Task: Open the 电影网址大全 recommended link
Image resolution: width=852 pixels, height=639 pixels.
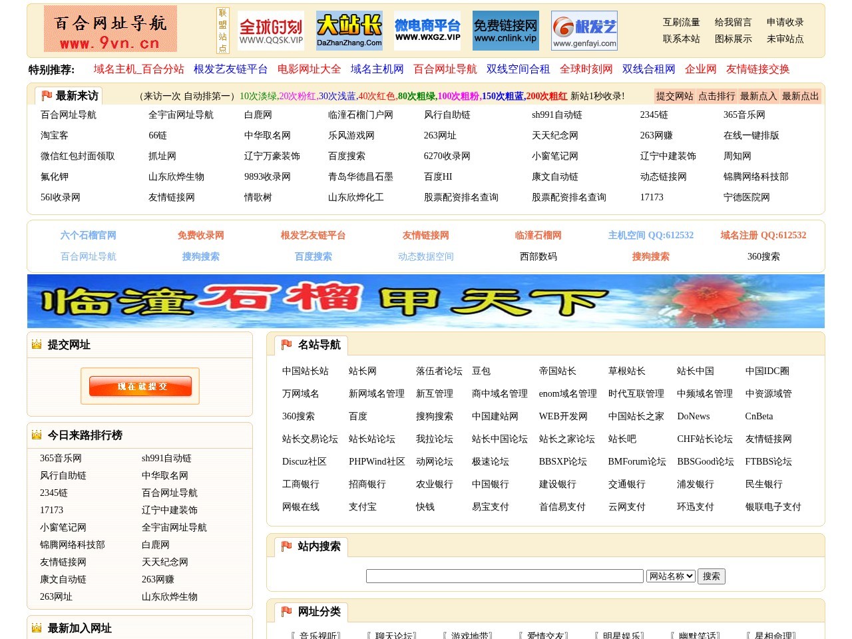Action: click(x=309, y=69)
